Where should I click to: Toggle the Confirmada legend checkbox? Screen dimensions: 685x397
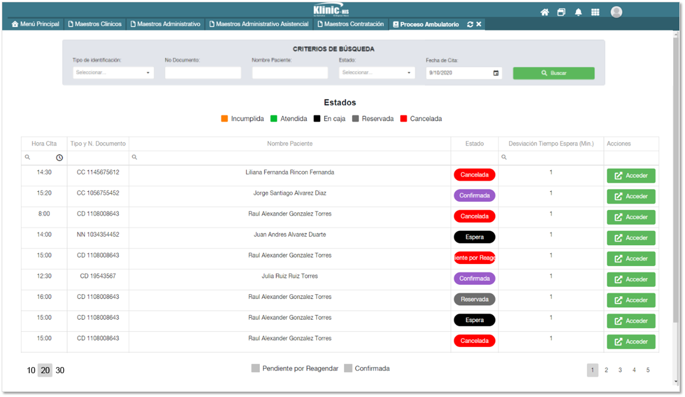tap(348, 368)
